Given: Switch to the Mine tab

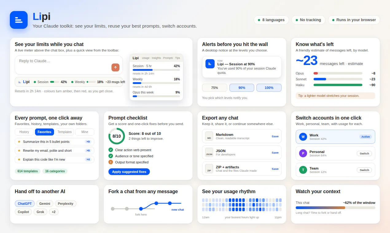Looking at the screenshot, I should tap(85, 132).
